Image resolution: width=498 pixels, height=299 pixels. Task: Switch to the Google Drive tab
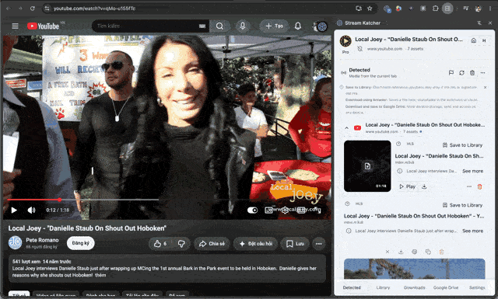446,287
